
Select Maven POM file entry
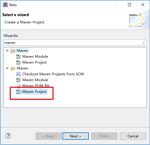click(36, 86)
